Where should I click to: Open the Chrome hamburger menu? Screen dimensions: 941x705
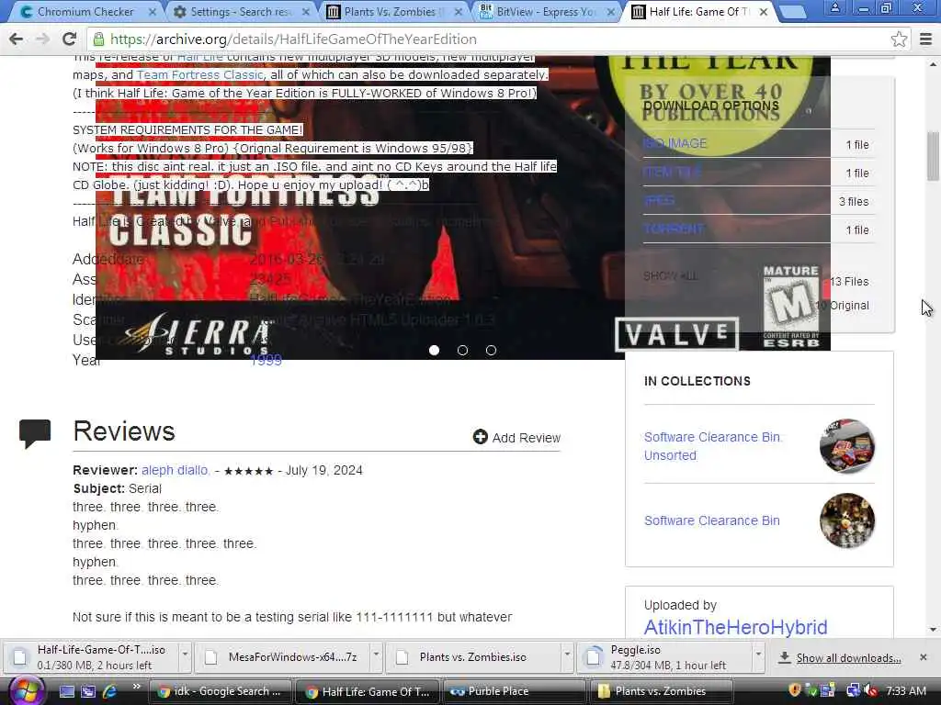[x=926, y=39]
